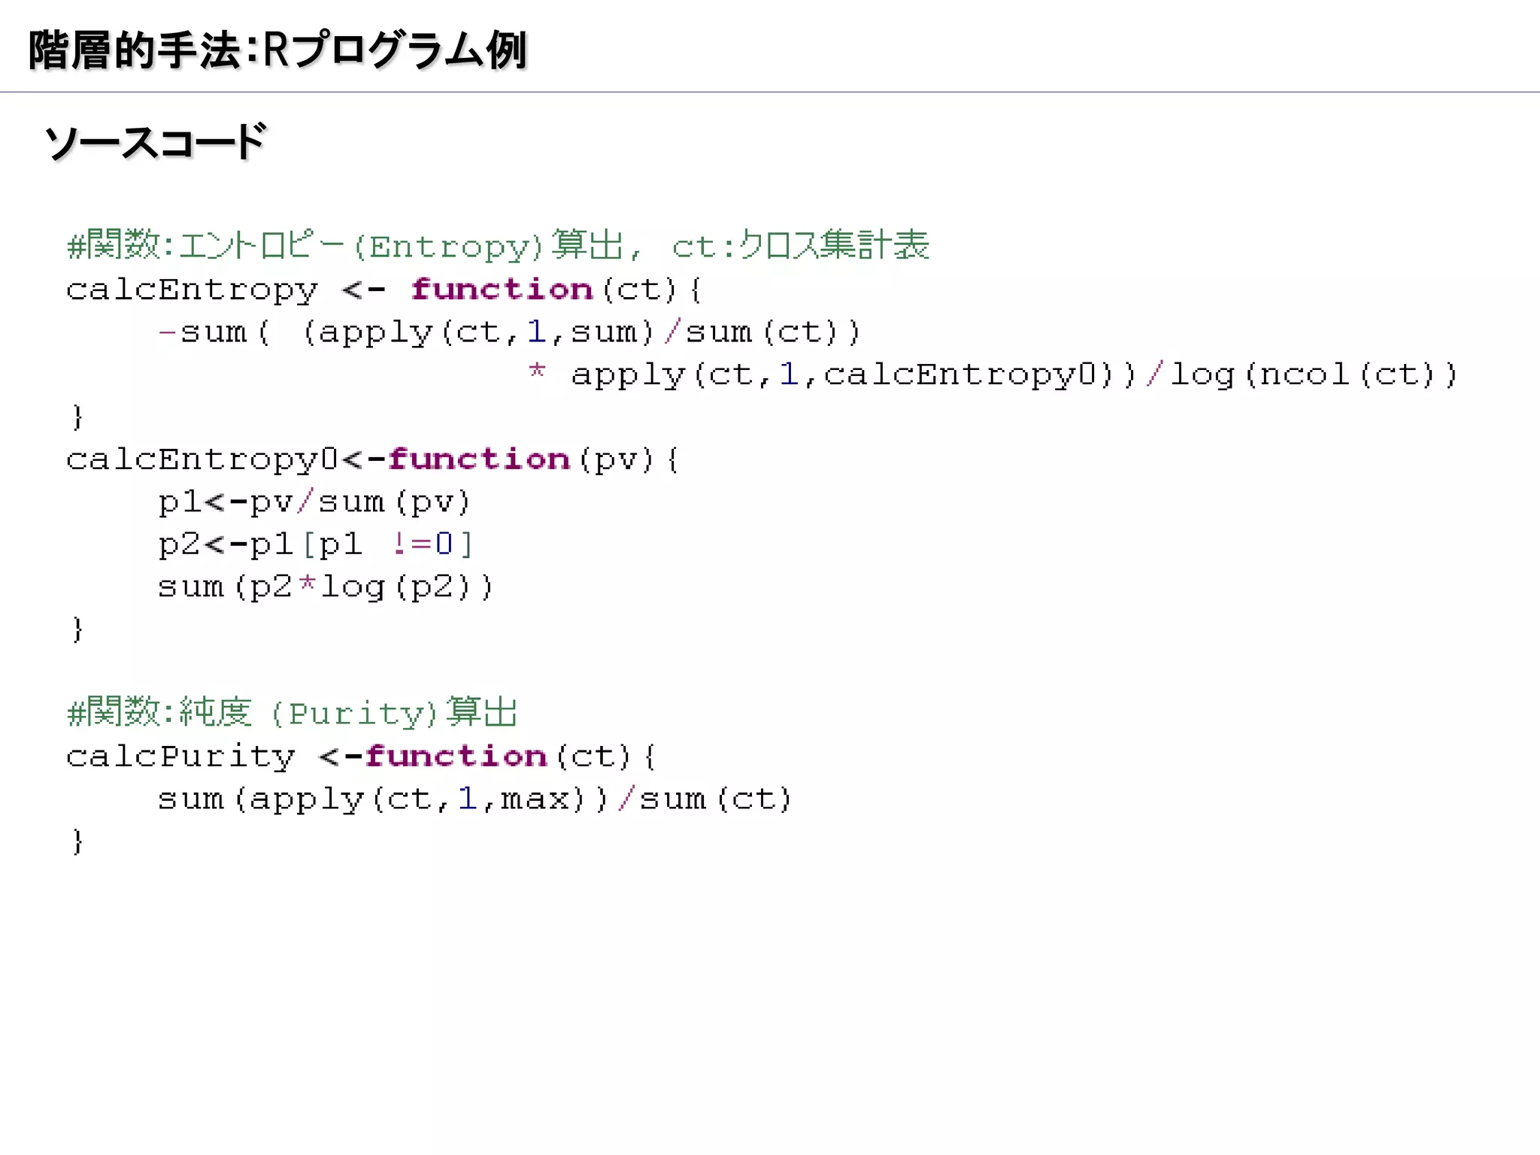Click the green comment about Entropy算出
Screen dimensions: 1540x1155
tap(499, 245)
